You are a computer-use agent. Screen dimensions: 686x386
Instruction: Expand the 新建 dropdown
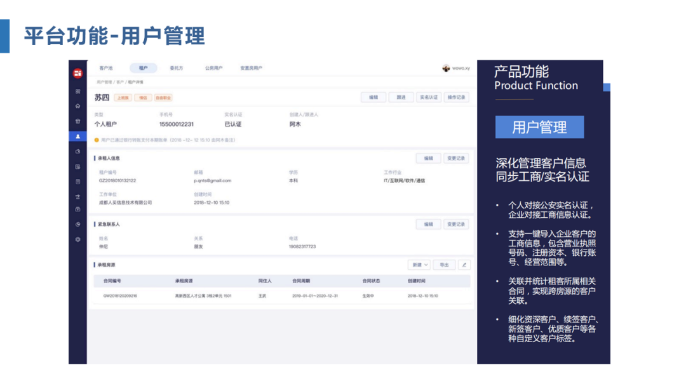(419, 265)
